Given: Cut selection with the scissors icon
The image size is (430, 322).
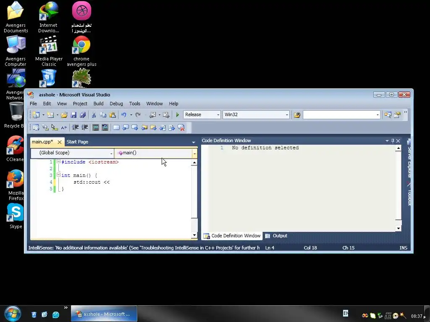Looking at the screenshot, I should click(x=94, y=115).
